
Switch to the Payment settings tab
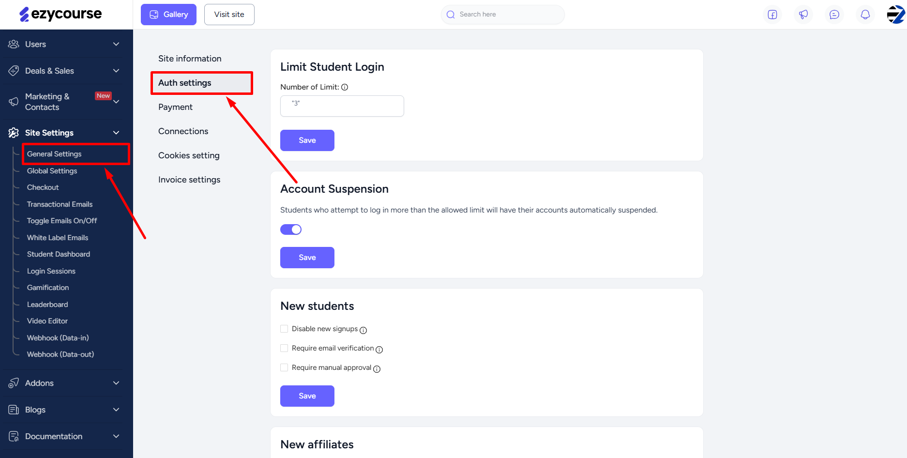coord(175,107)
